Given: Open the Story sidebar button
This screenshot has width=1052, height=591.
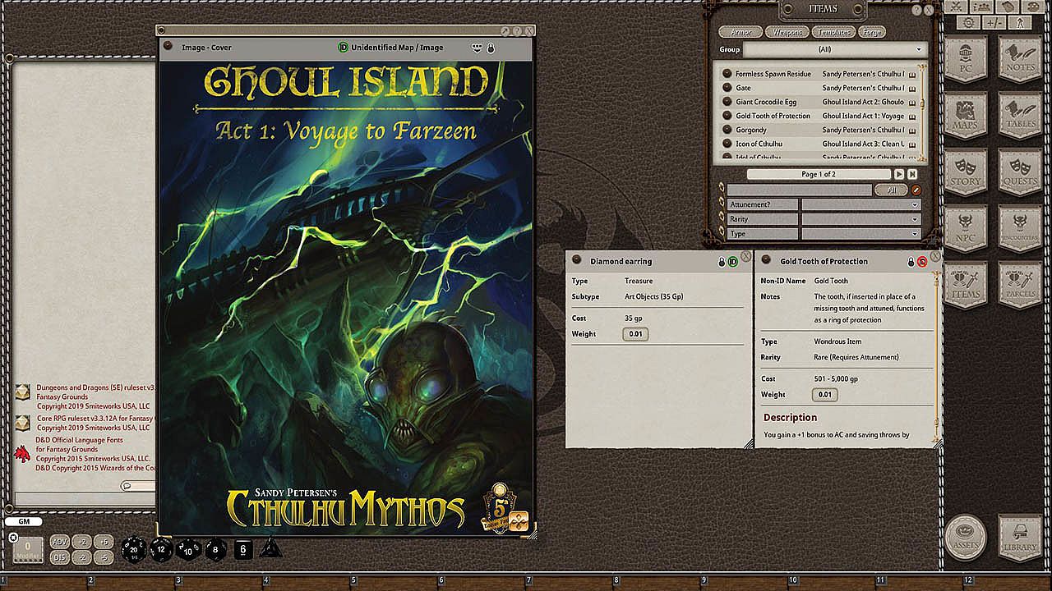Looking at the screenshot, I should 966,172.
